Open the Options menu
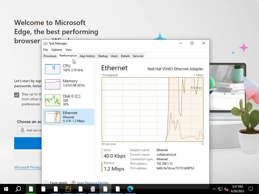 (x=57, y=50)
